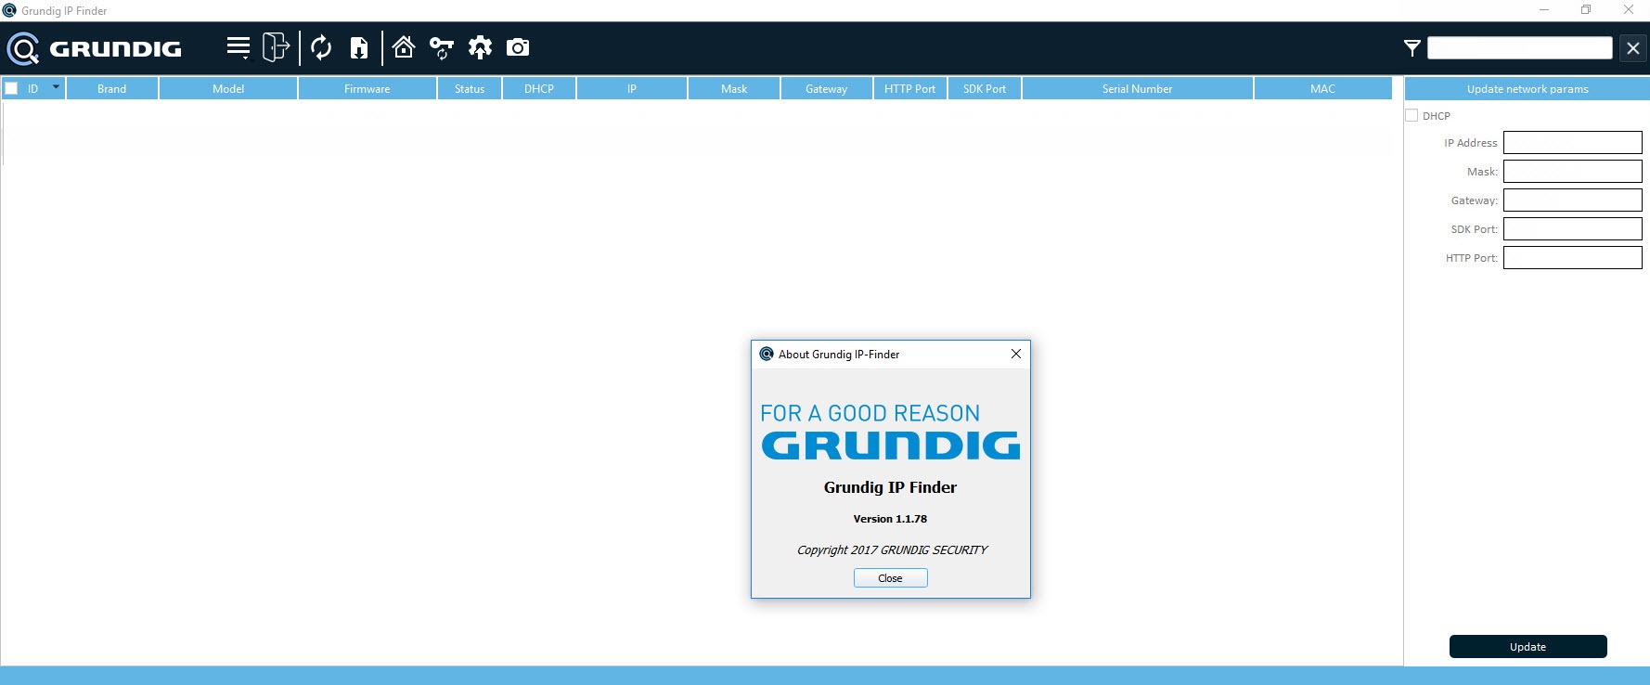Enable the DHCP checkbox
Viewport: 1650px width, 685px height.
1412,116
